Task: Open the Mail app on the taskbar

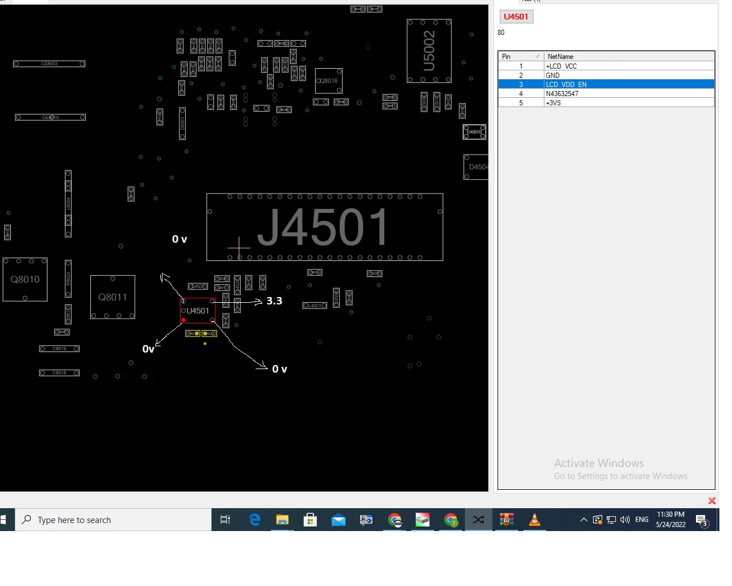Action: click(339, 520)
